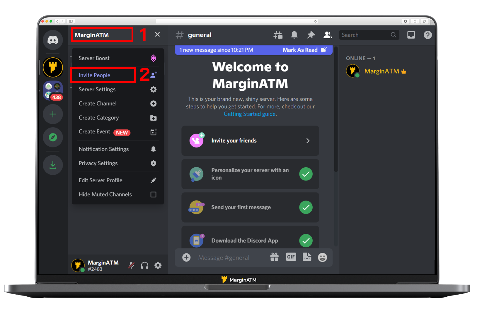Screen dimensions: 477x316
Task: Open the sticker picker icon
Action: [x=307, y=257]
